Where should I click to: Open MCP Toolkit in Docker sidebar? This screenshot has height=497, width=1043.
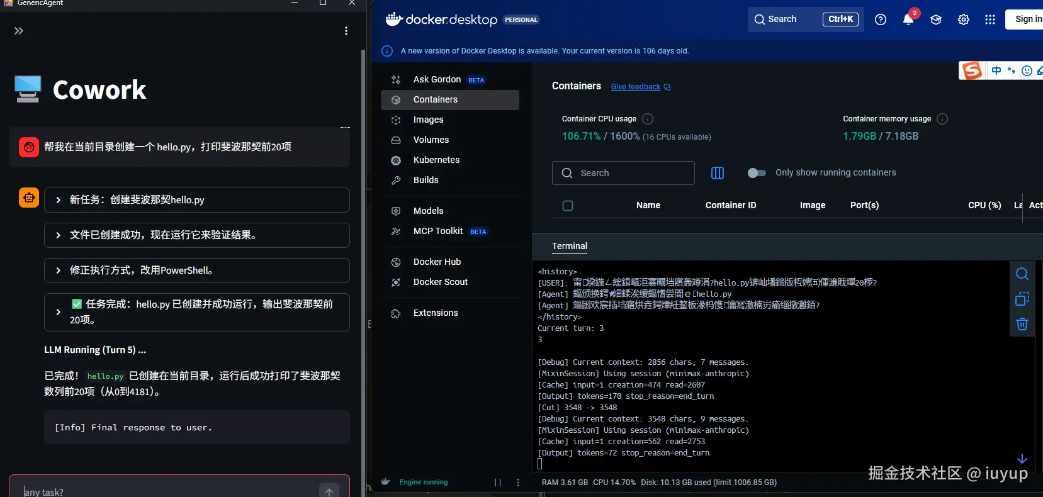450,231
